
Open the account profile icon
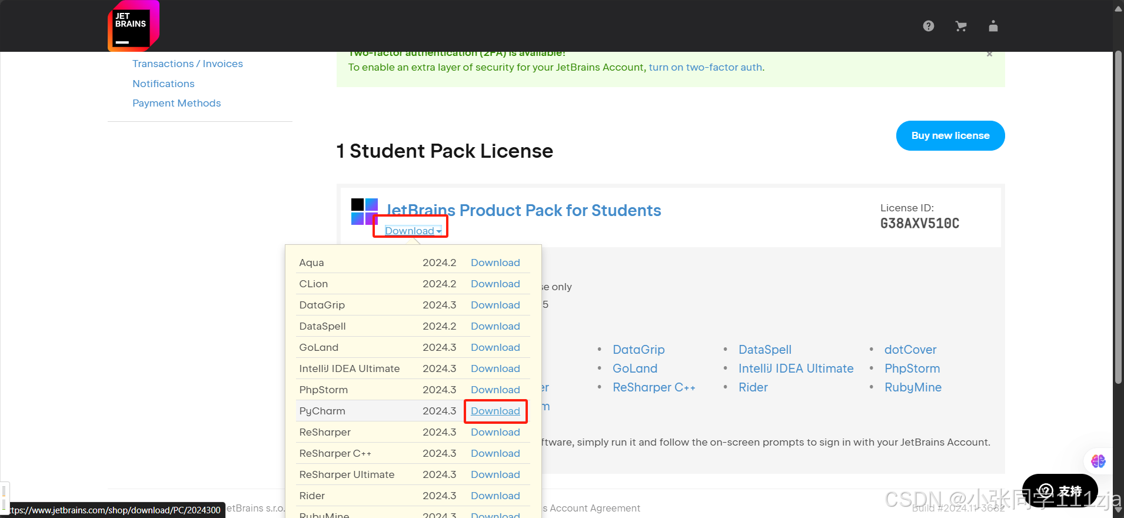pyautogui.click(x=993, y=26)
